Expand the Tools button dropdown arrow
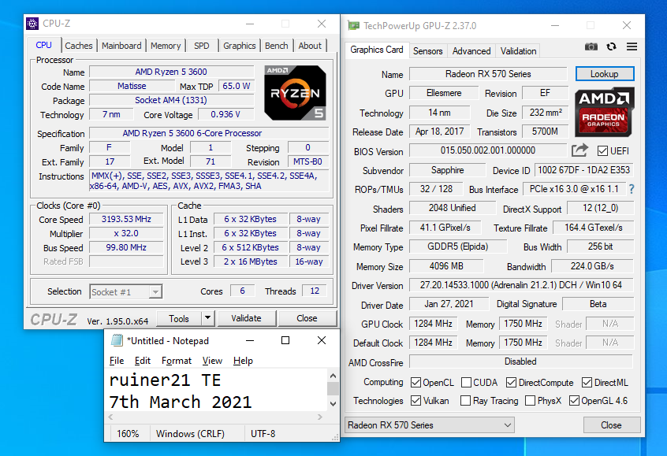667x456 pixels. pyautogui.click(x=207, y=318)
